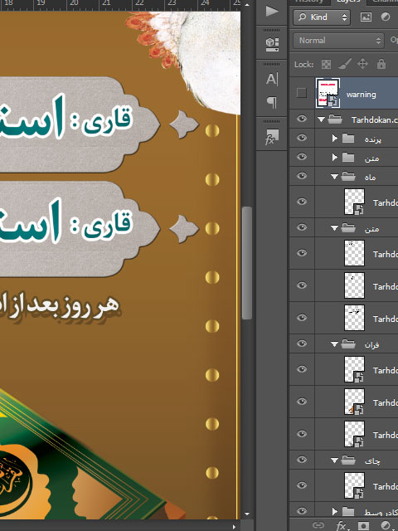Select the Layers tab
This screenshot has height=531, width=398.
click(348, 2)
